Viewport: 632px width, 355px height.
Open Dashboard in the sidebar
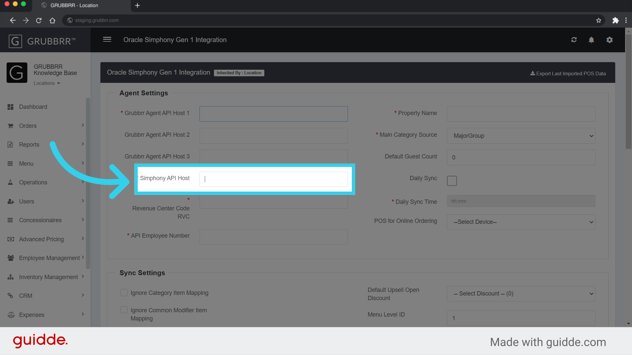tap(33, 107)
